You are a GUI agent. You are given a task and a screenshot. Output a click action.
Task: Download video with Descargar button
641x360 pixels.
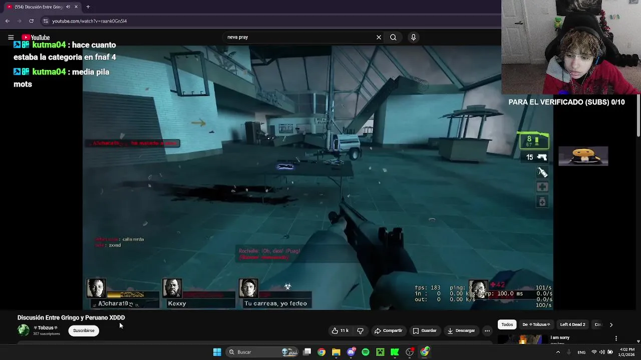click(x=461, y=330)
